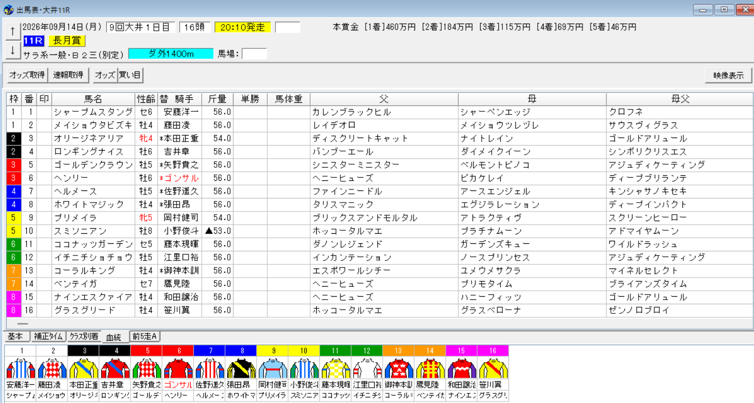Select jockey silk icon for horse 1

[x=20, y=368]
